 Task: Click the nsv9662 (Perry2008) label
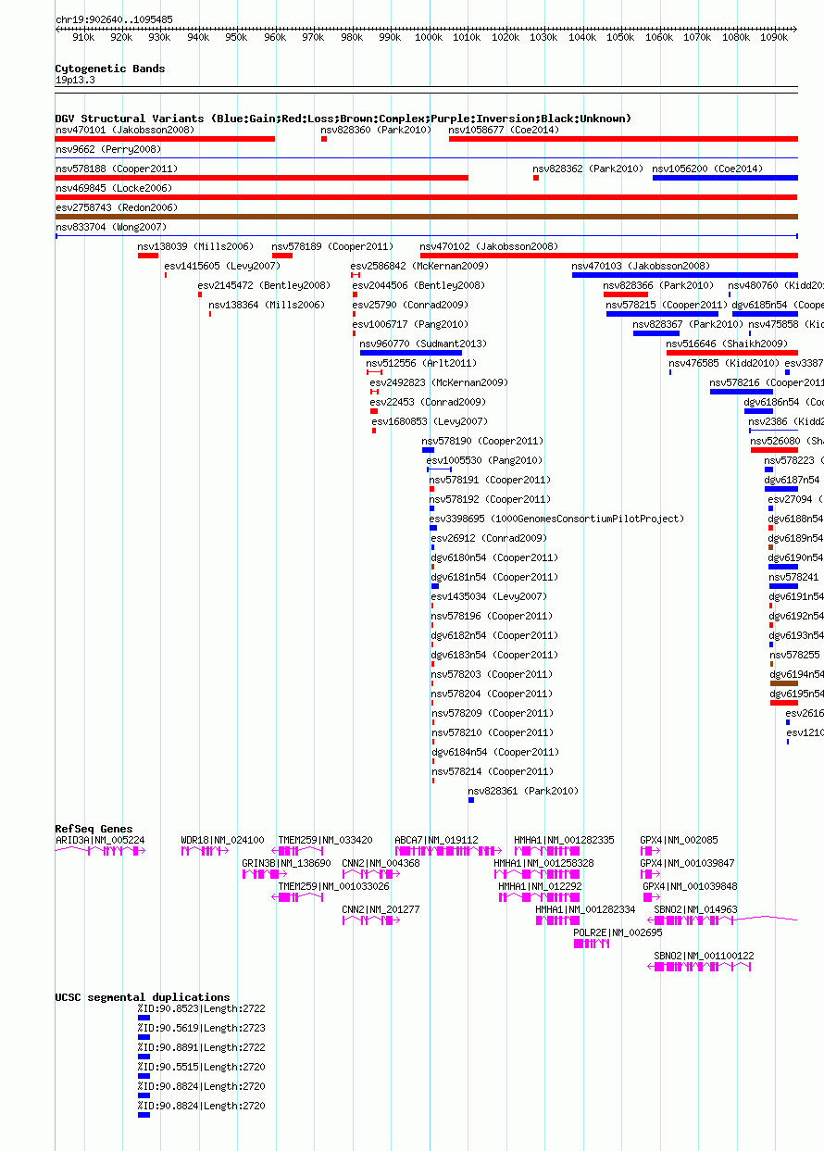coord(108,149)
